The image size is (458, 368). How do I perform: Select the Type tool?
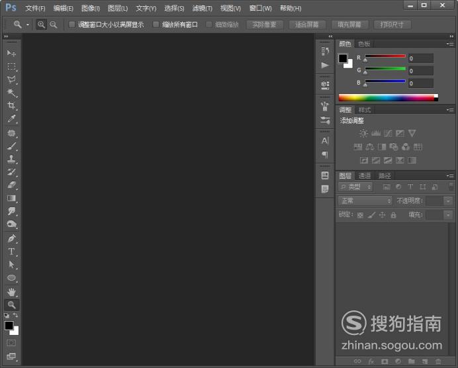[11, 252]
